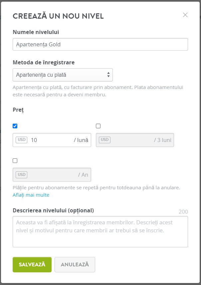Image resolution: width=201 pixels, height=285 pixels.
Task: Click the Descrierea nivelului text area
Action: pos(100,232)
